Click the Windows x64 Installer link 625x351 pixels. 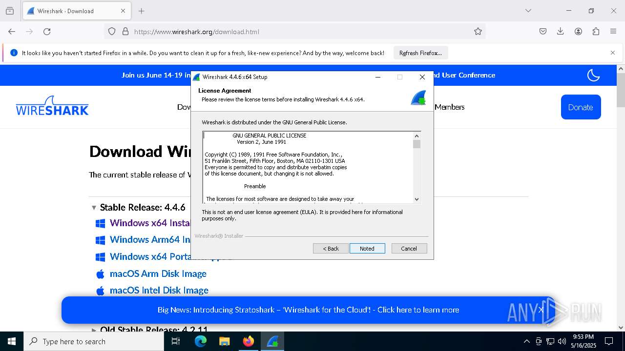pyautogui.click(x=150, y=223)
